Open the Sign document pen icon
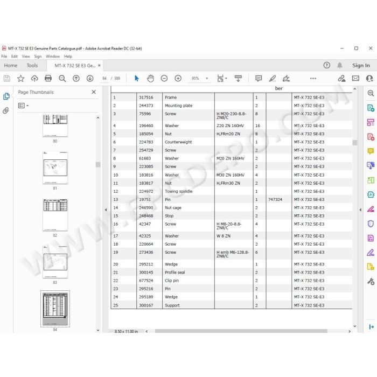The height and width of the screenshot is (377, 377). click(286, 79)
